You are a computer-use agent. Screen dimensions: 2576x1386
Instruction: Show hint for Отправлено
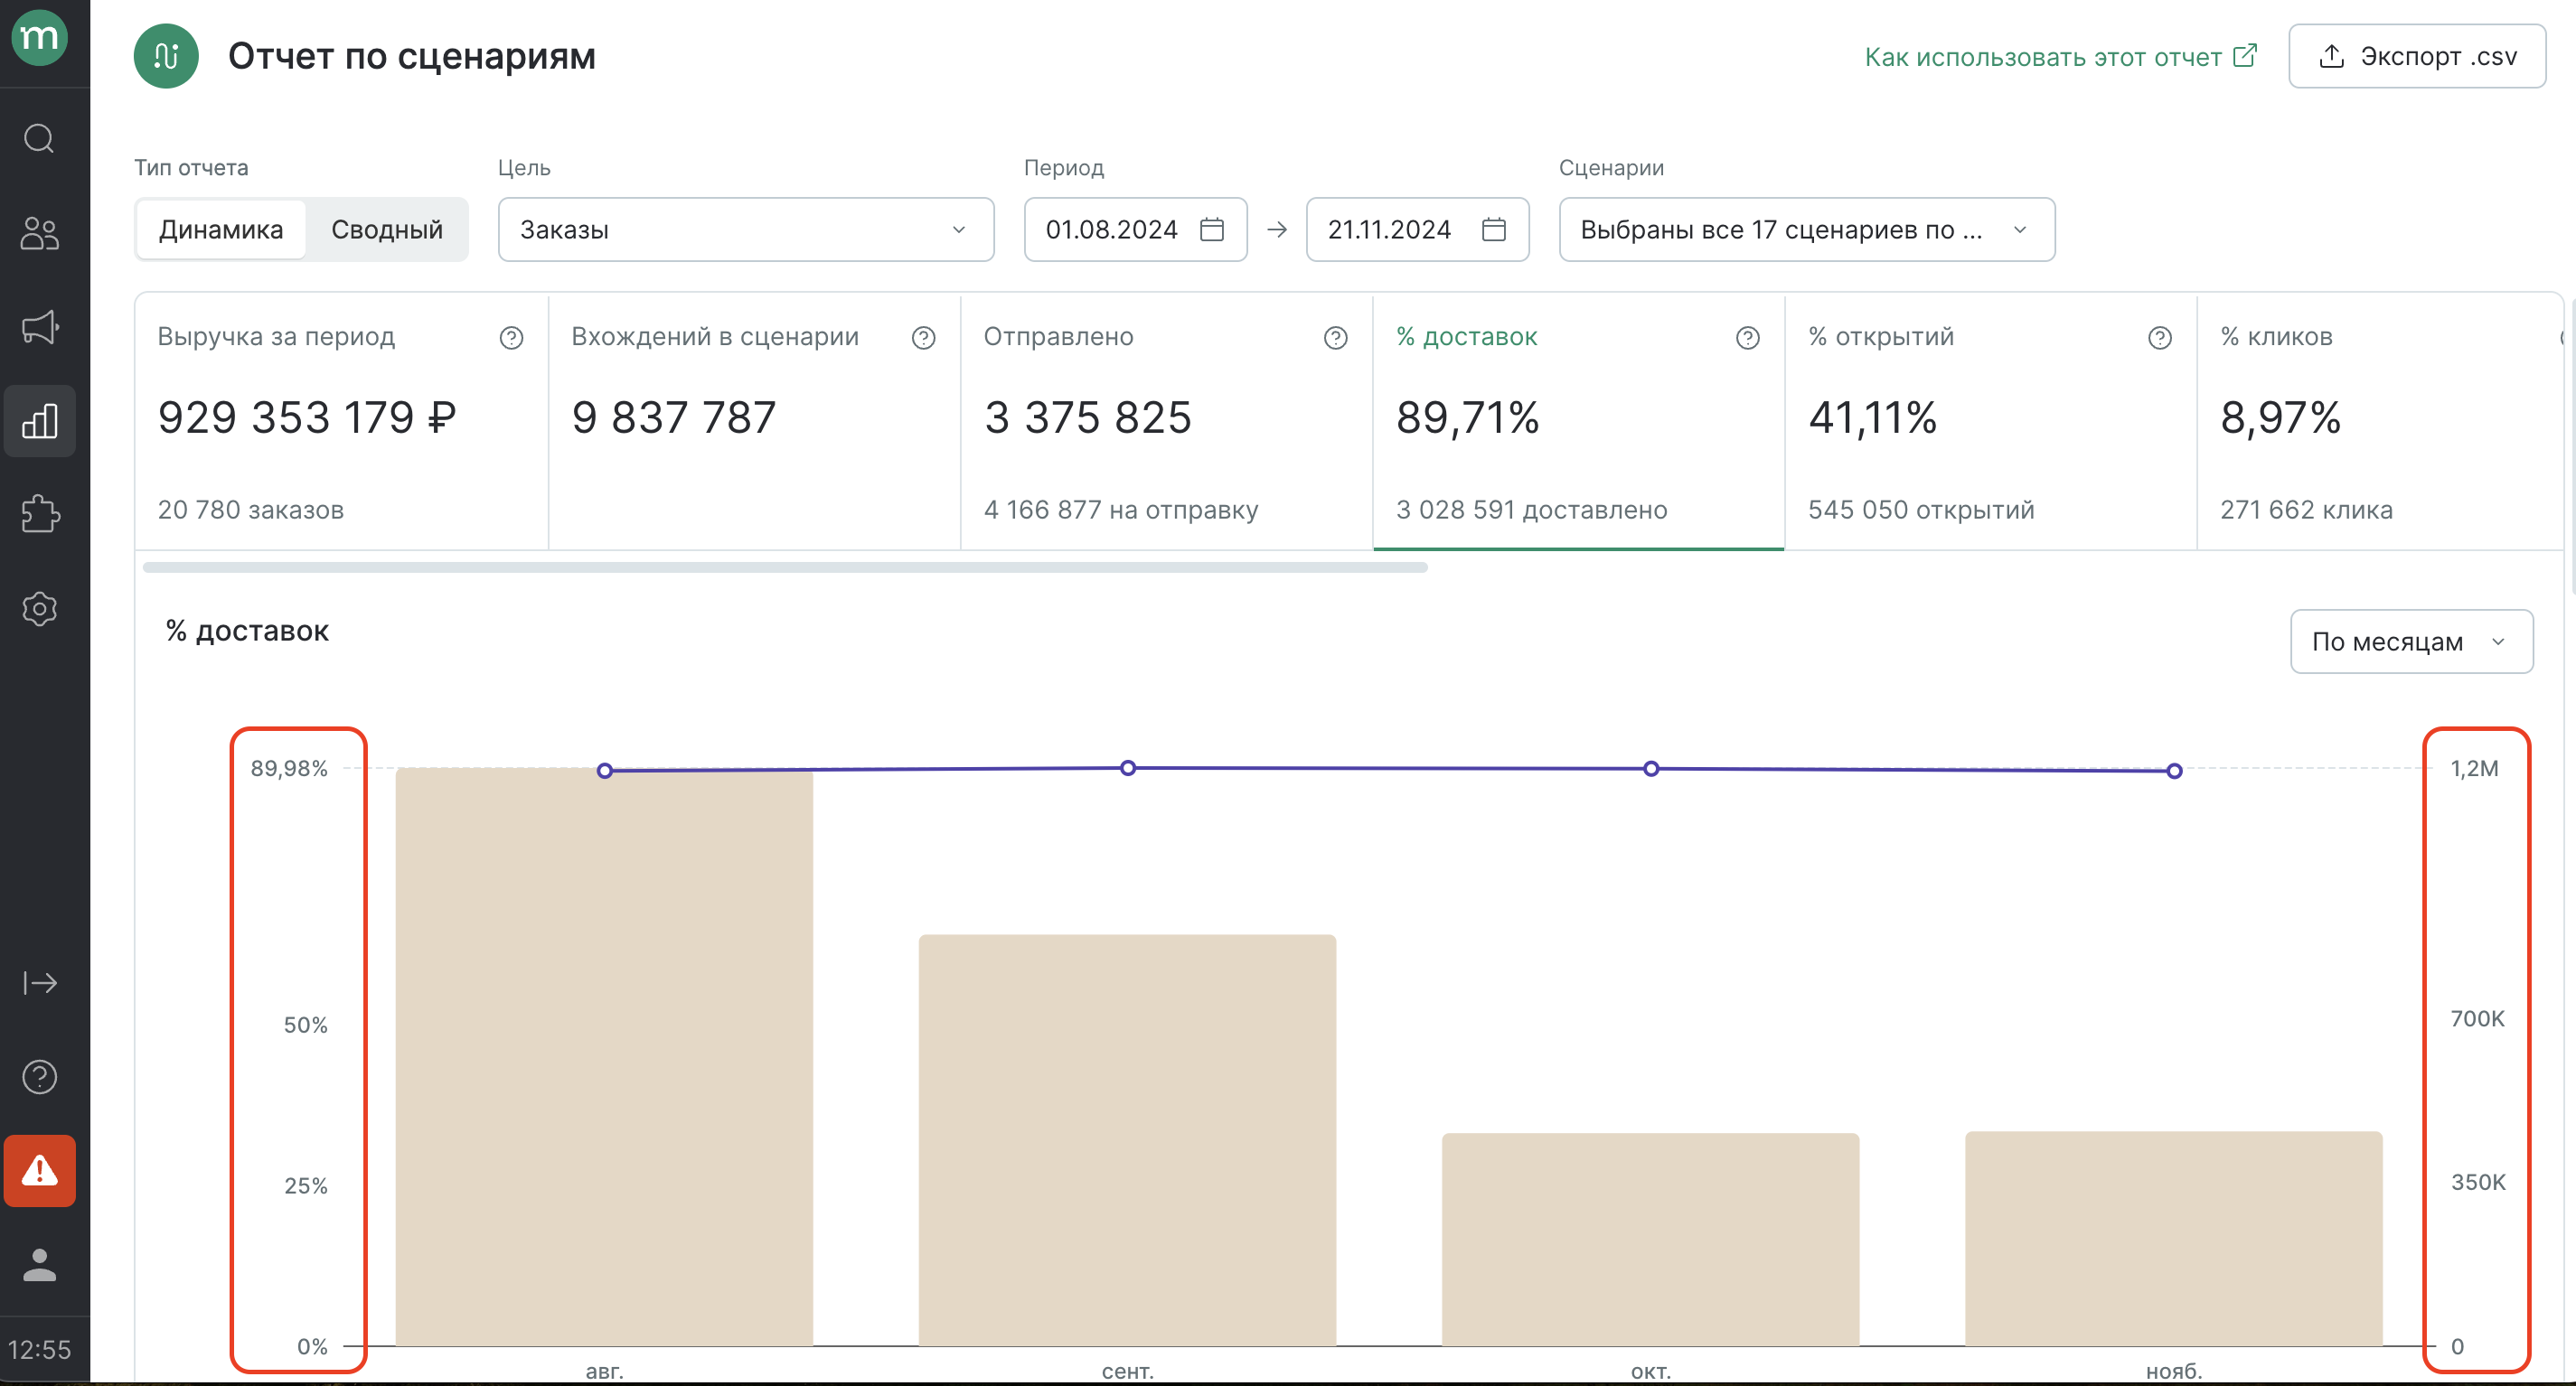tap(1335, 338)
